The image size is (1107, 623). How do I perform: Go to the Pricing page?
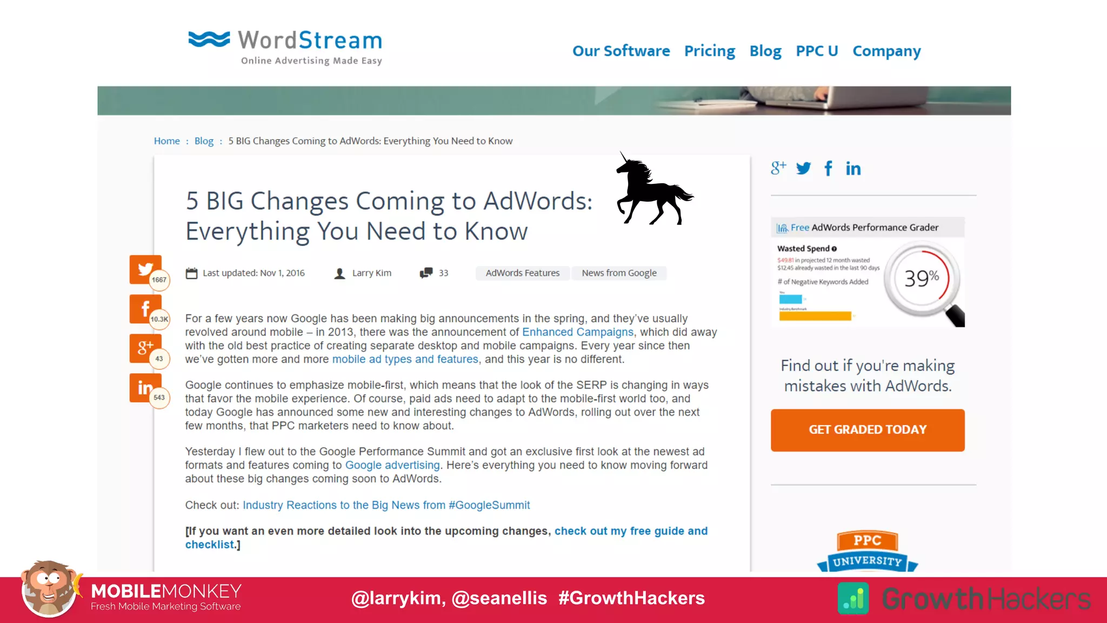click(709, 51)
